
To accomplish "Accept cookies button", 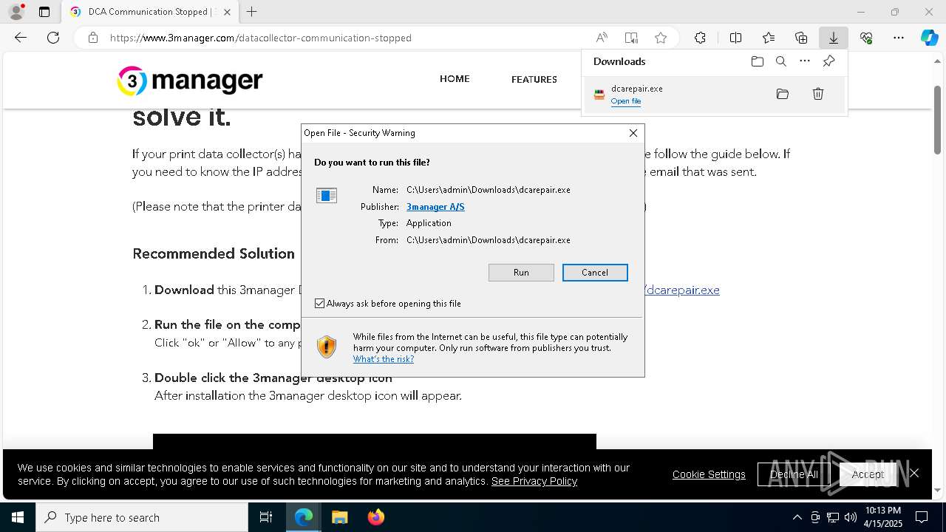I will [x=868, y=474].
